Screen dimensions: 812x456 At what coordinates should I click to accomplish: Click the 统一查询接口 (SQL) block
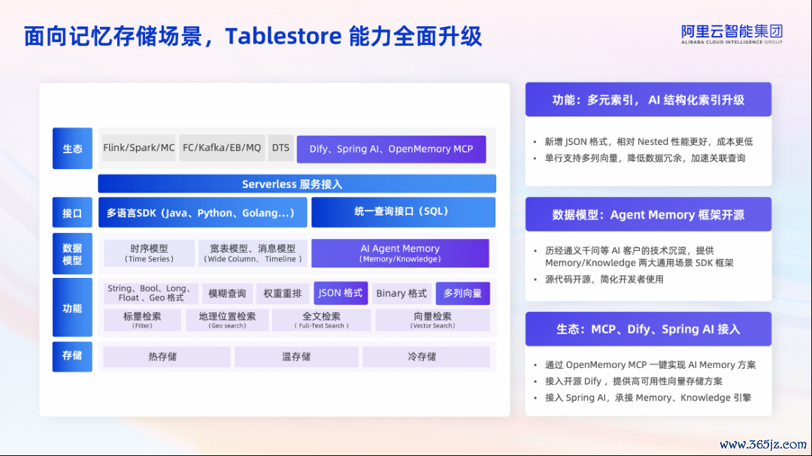(404, 212)
